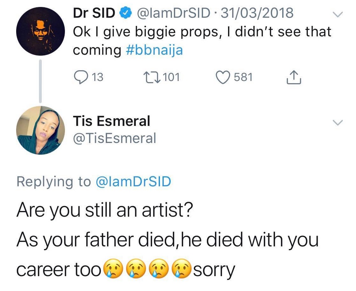View Dr SID's profile picture
This screenshot has width=356, height=291.
[41, 31]
